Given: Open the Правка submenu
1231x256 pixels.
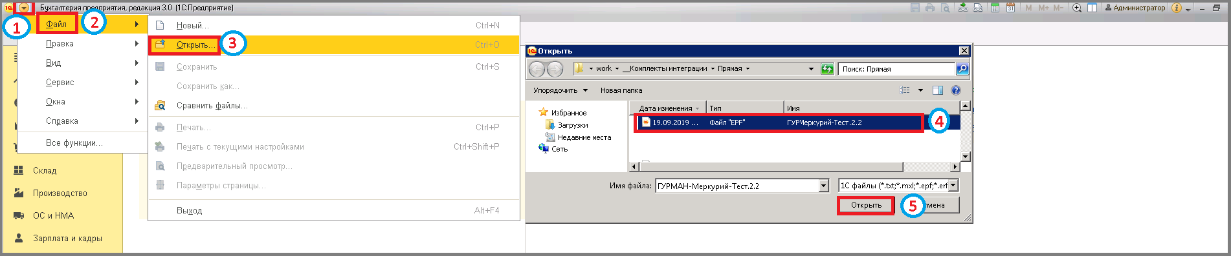Looking at the screenshot, I should coord(83,43).
